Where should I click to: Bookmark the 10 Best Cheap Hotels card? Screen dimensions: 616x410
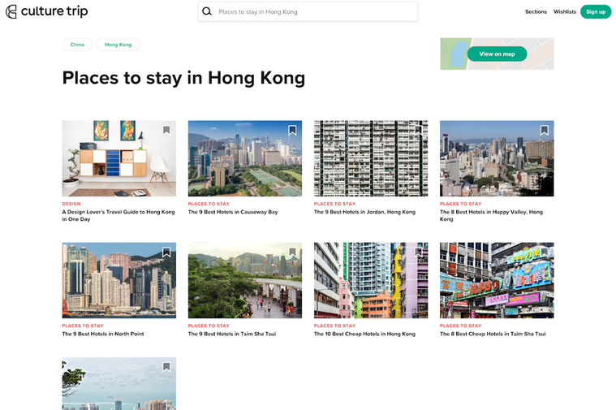pos(419,252)
